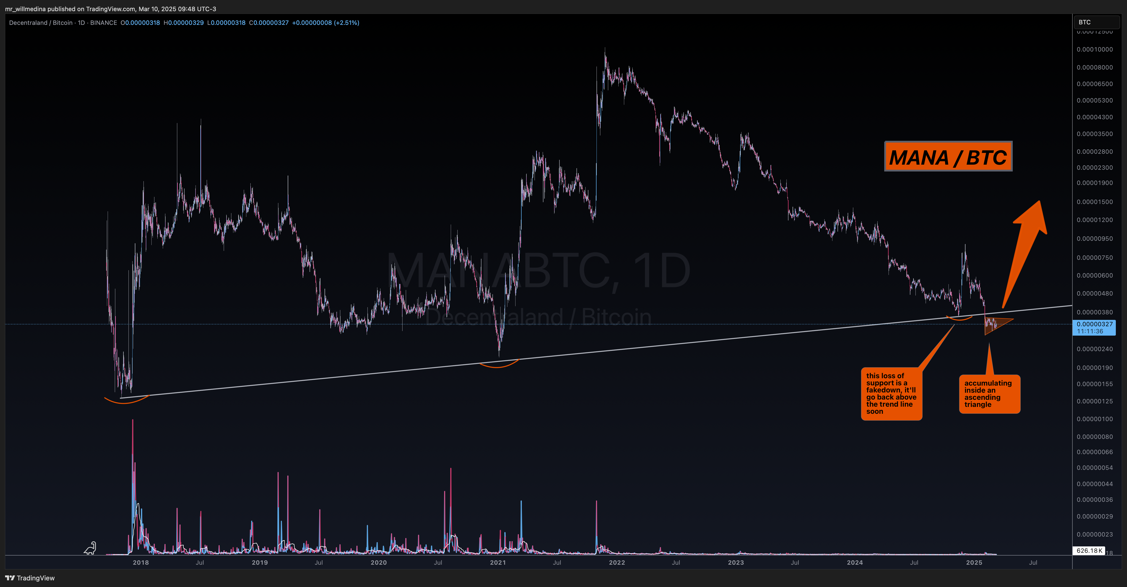This screenshot has height=587, width=1127.
Task: Click the 0.00006500 price axis label
Action: click(x=1095, y=84)
